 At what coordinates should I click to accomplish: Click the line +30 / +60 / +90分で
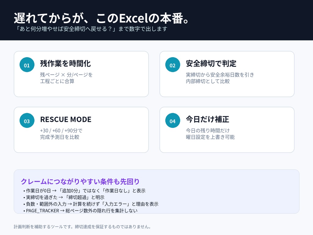pyautogui.click(x=61, y=130)
